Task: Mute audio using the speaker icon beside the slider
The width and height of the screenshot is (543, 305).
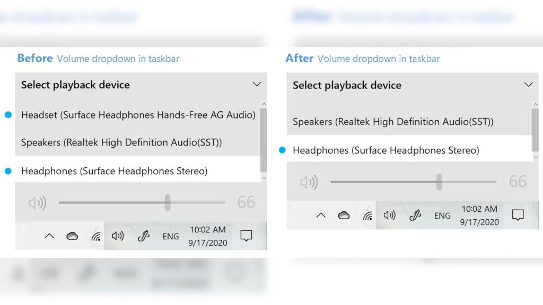Action: (37, 202)
